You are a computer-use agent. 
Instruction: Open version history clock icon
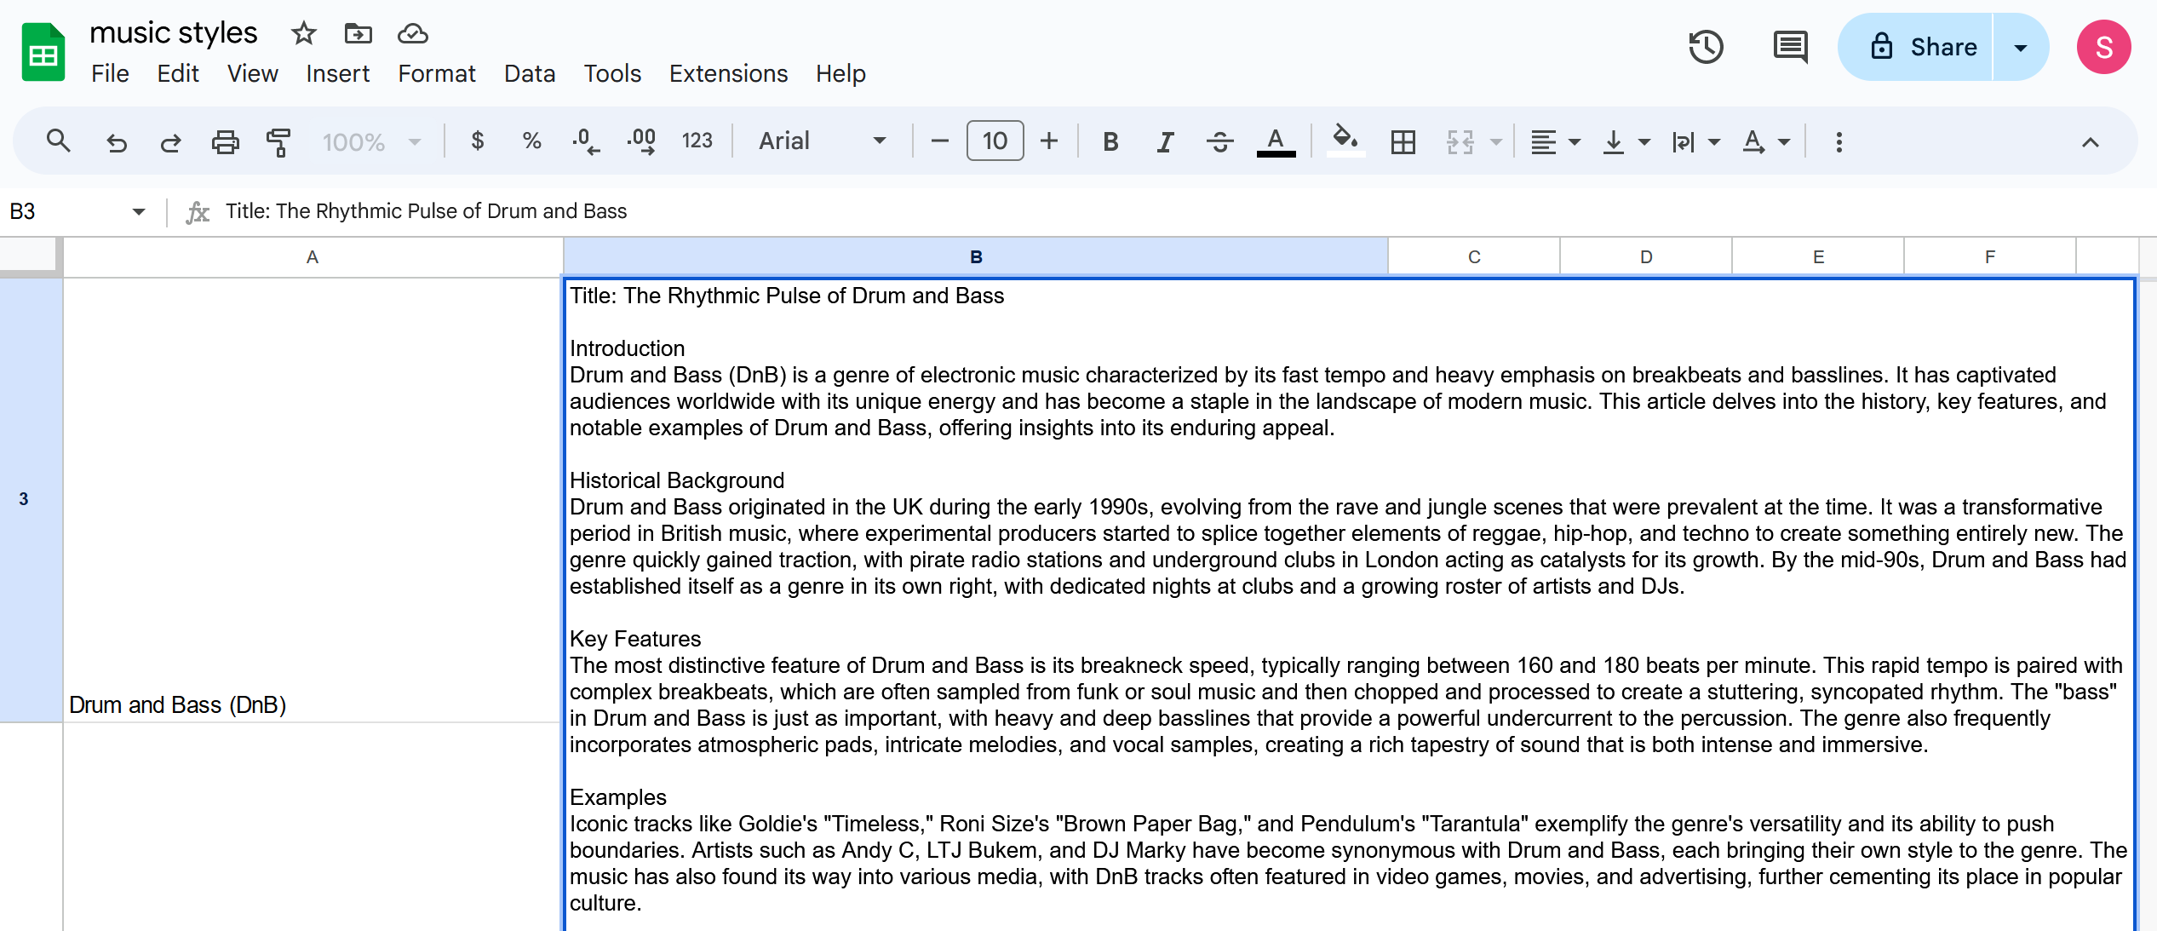click(1706, 47)
